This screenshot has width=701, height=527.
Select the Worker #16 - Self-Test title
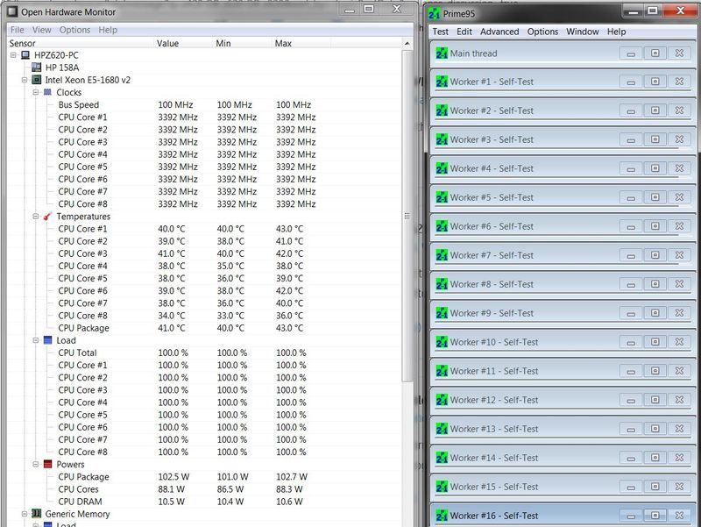(494, 516)
